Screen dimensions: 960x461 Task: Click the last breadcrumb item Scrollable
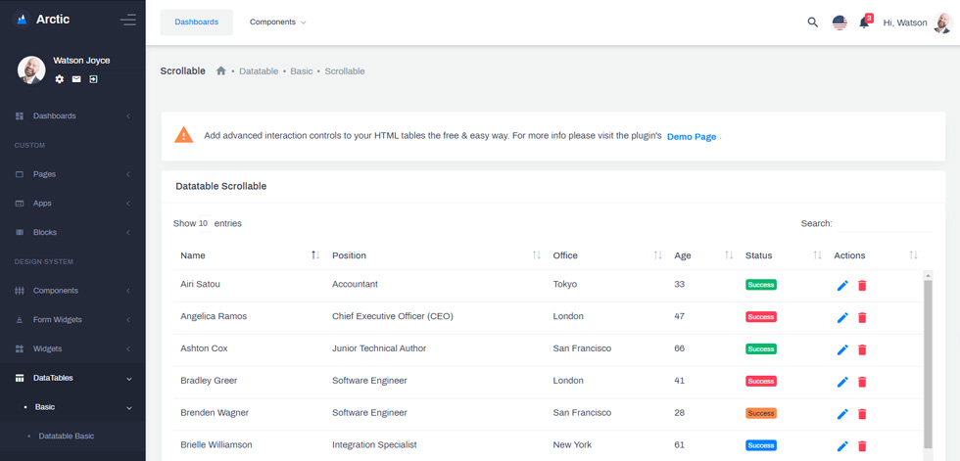[x=345, y=70]
